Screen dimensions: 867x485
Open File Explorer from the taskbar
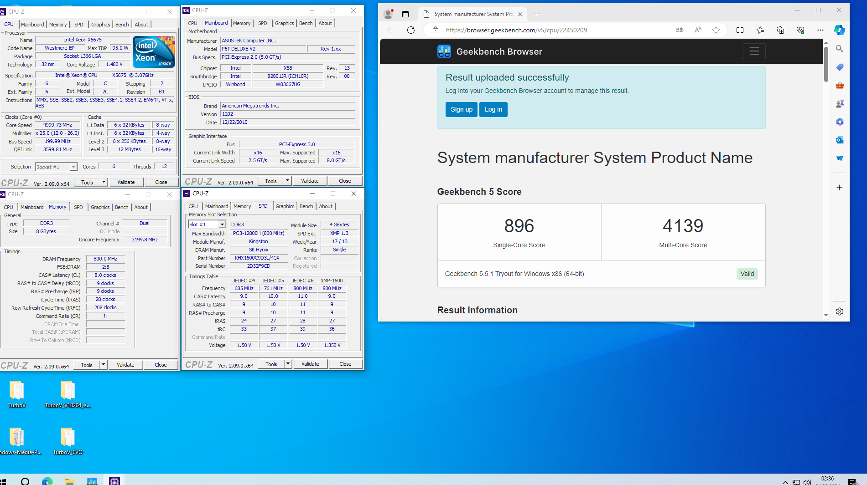click(x=69, y=481)
